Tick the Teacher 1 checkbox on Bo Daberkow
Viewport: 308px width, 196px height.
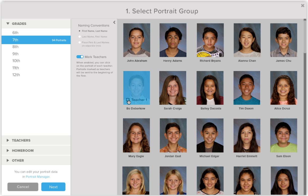pos(128,100)
